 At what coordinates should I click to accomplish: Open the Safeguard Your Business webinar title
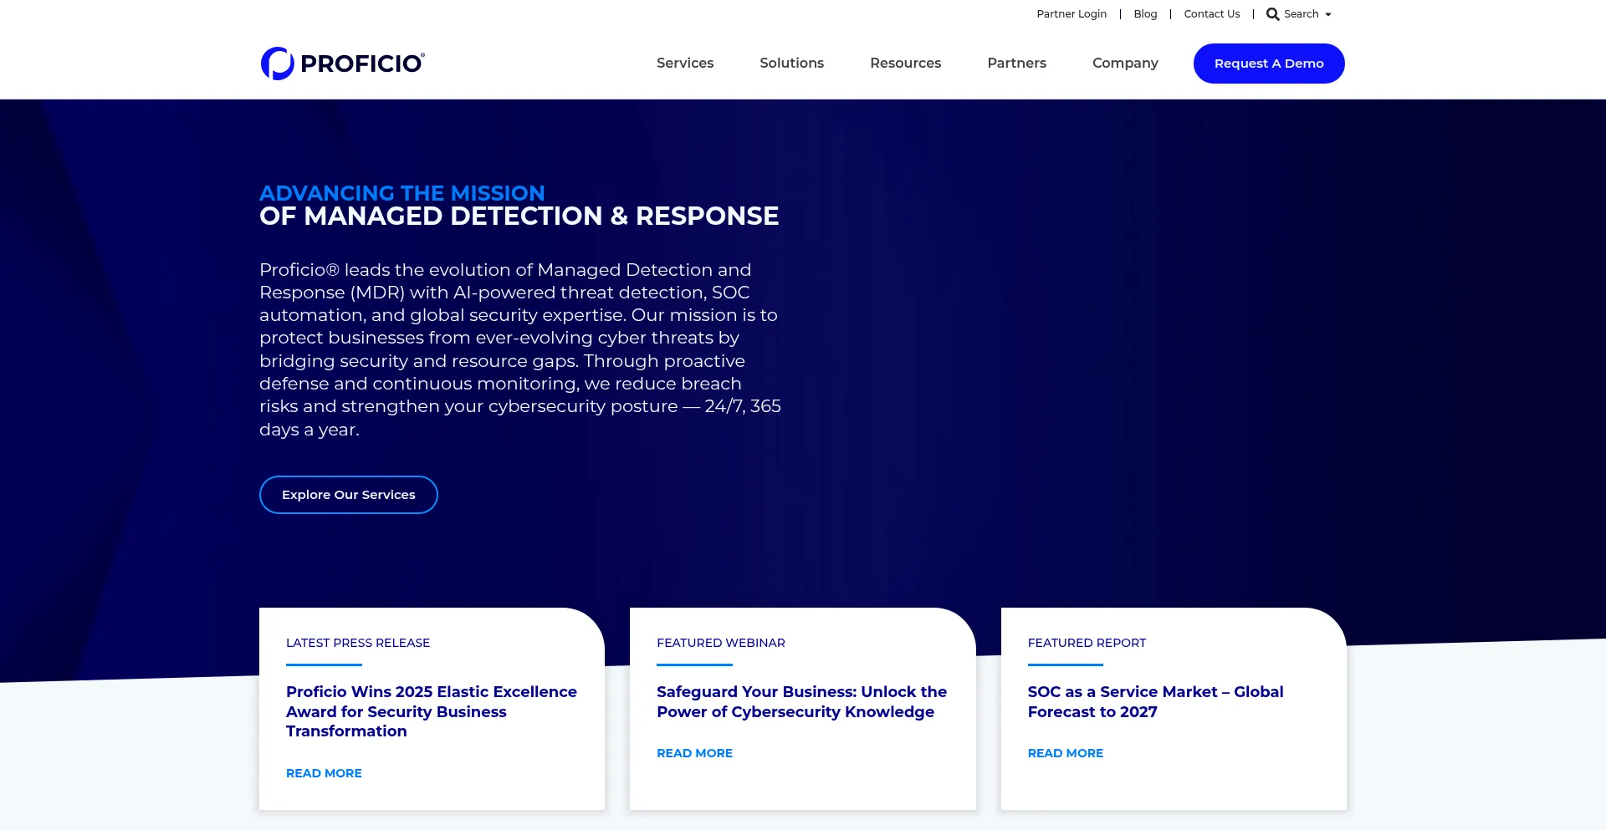click(x=801, y=702)
